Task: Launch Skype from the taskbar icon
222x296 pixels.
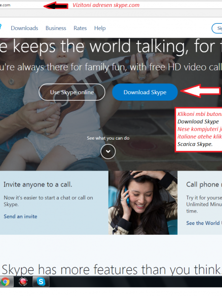Action: coord(41,282)
